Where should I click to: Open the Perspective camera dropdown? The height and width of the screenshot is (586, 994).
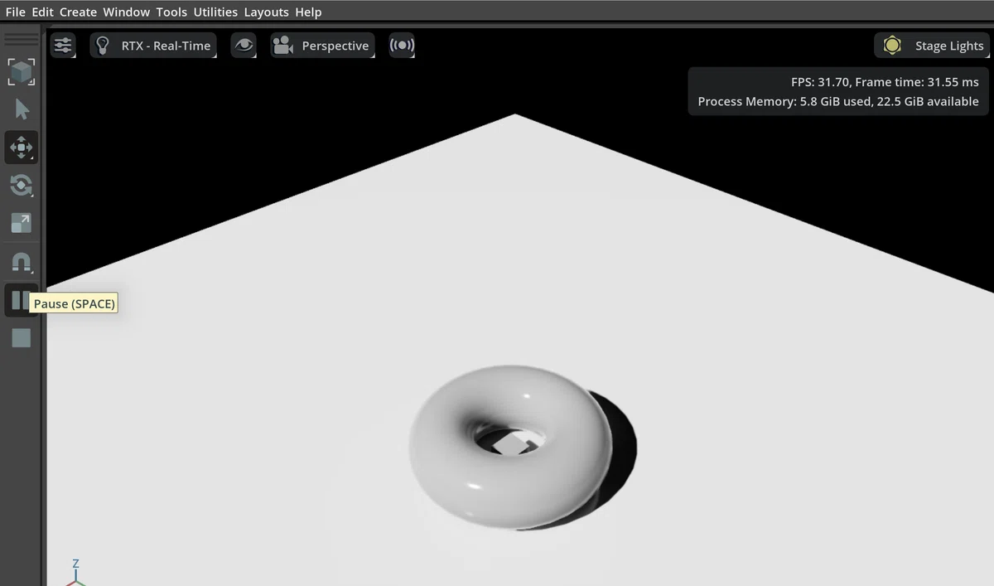tap(322, 46)
